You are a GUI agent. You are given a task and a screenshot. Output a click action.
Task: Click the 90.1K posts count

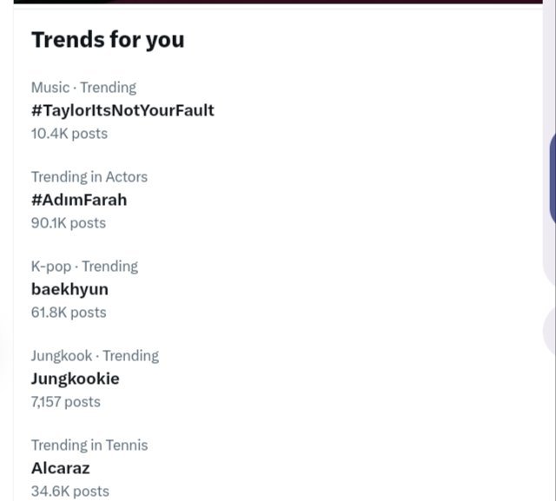click(69, 222)
